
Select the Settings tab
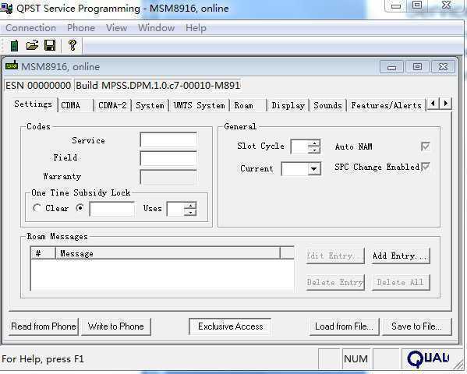[x=33, y=104]
